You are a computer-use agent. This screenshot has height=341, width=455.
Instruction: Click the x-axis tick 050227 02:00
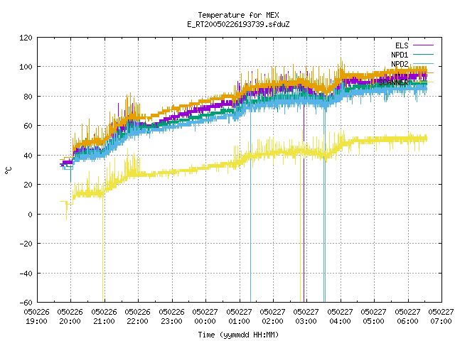pyautogui.click(x=272, y=317)
